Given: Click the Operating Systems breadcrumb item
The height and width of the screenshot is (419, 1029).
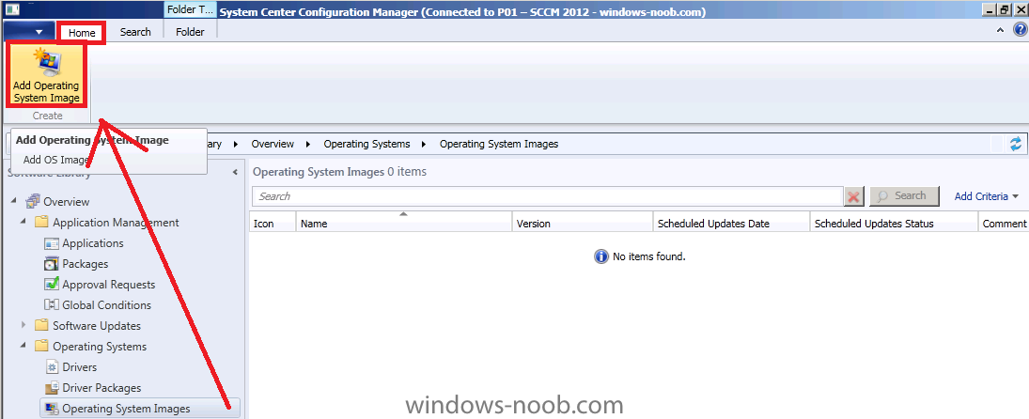Looking at the screenshot, I should (366, 144).
